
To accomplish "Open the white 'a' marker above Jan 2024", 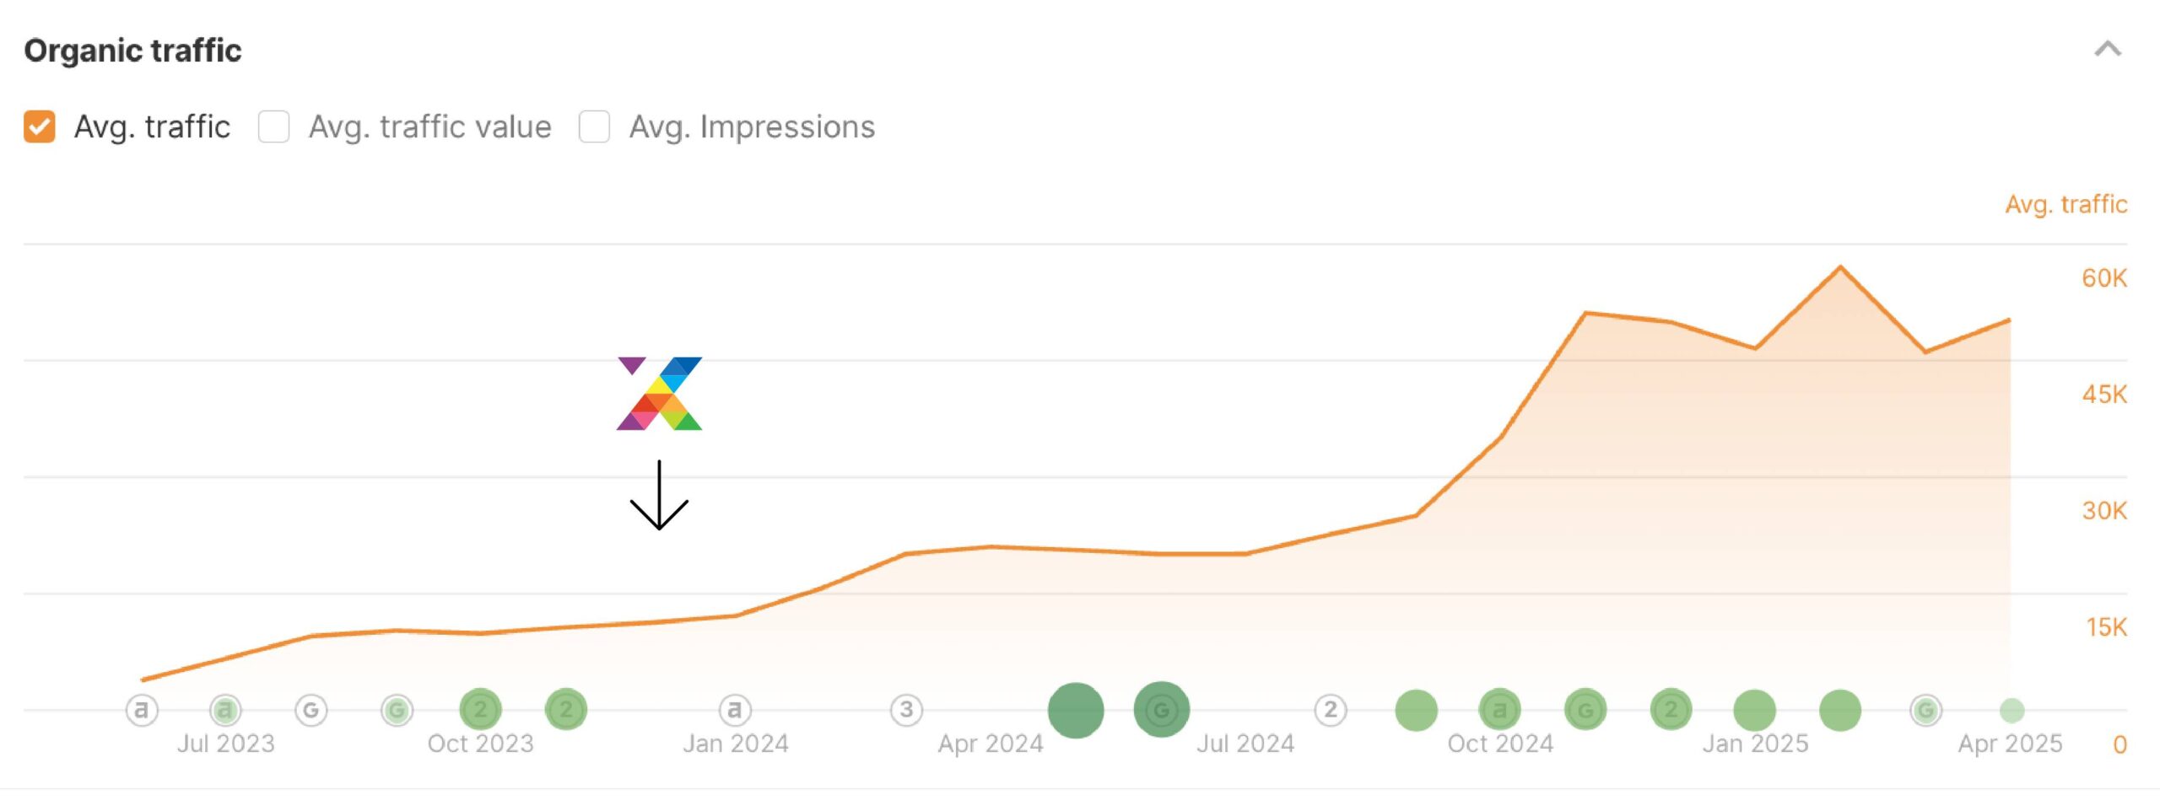I will pyautogui.click(x=735, y=710).
